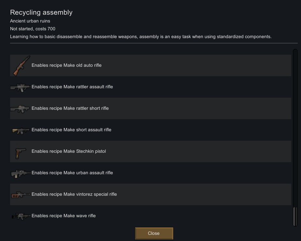Image resolution: width=301 pixels, height=241 pixels.
Task: Select 'Make rattler short rifle' recipe text
Action: tap(86, 108)
